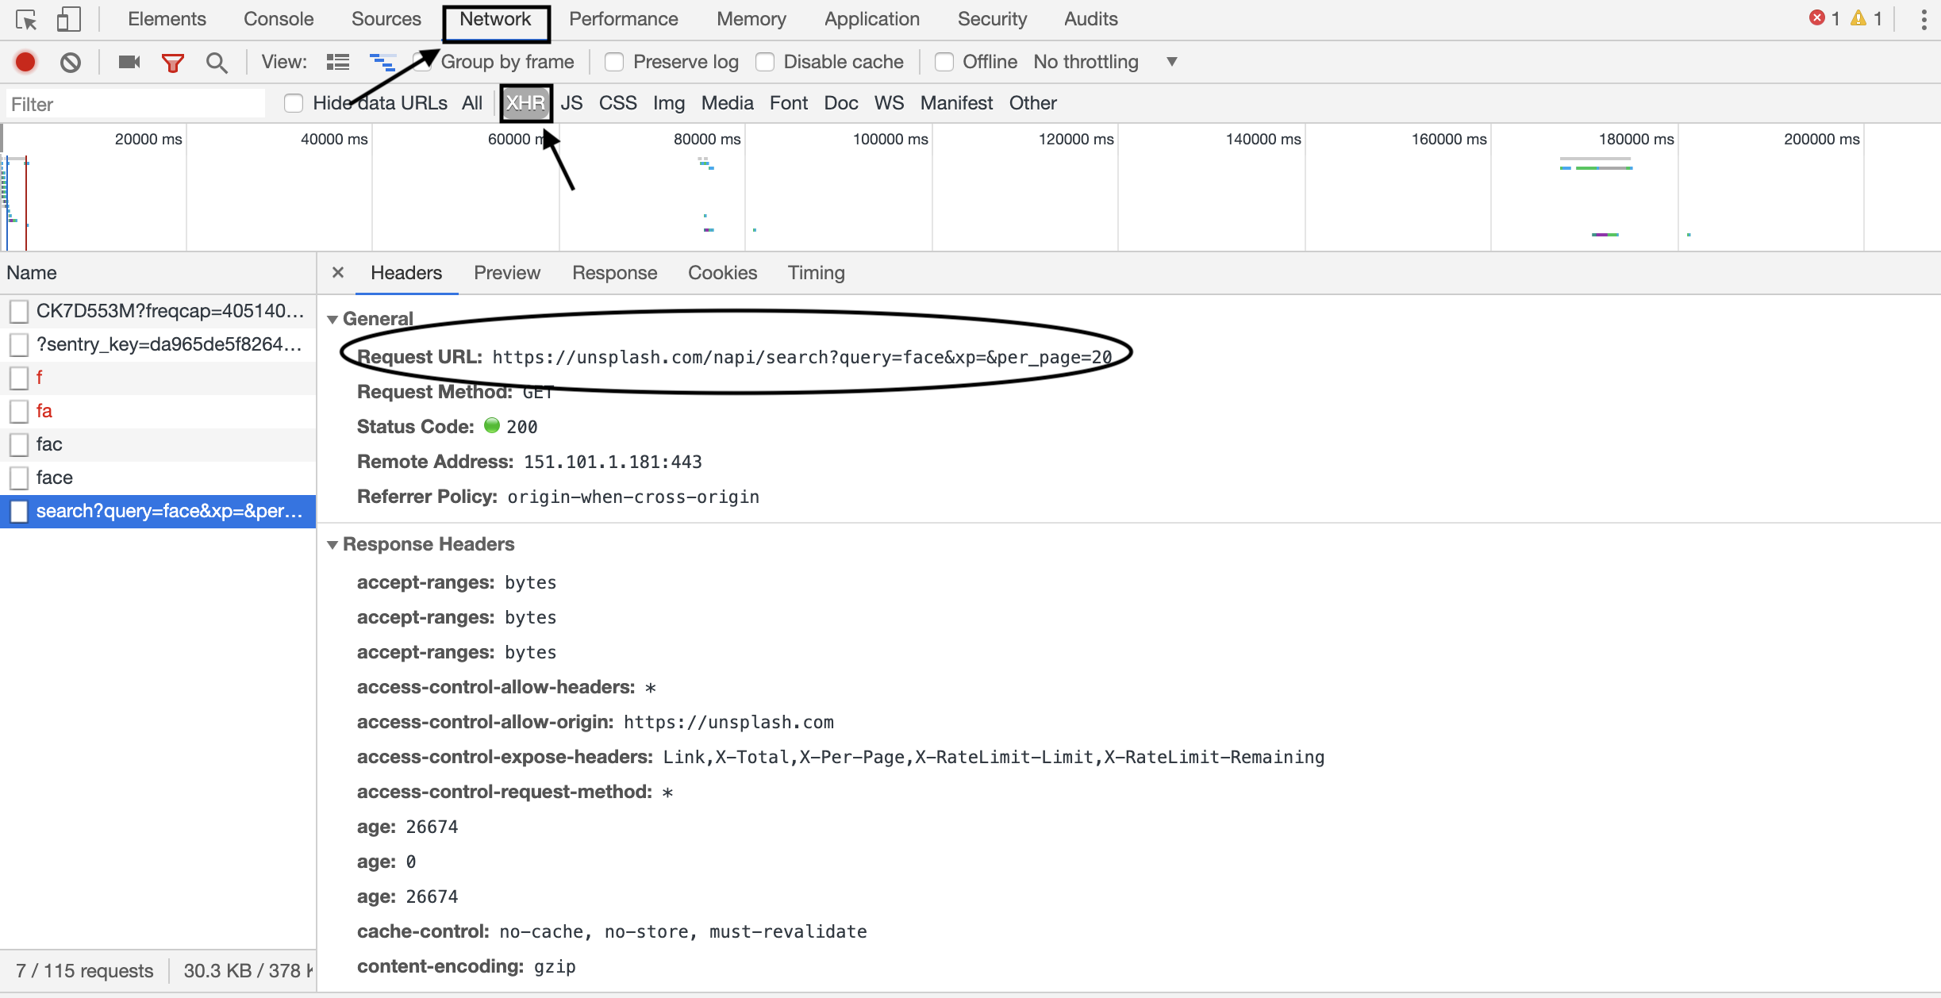
Task: Click the capture screenshots camera icon
Action: coord(129,62)
